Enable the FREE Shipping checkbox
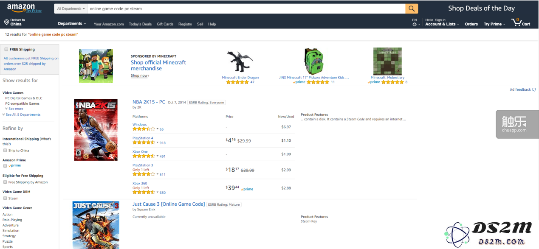 click(6, 49)
